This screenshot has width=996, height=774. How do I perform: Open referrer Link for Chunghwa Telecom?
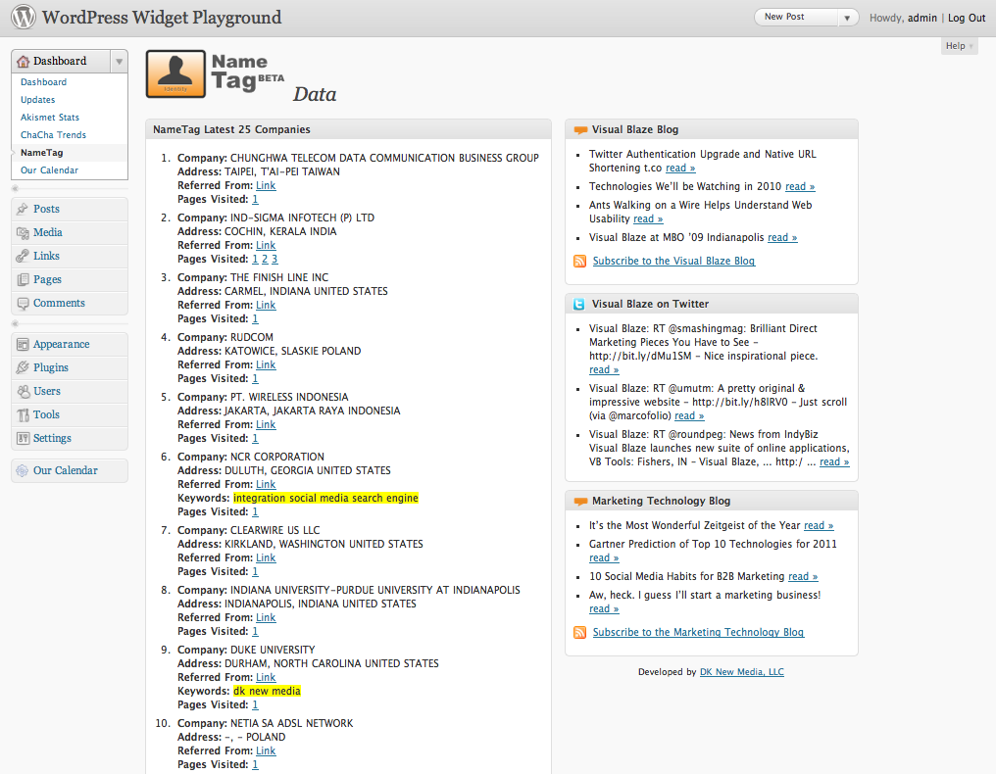(266, 185)
